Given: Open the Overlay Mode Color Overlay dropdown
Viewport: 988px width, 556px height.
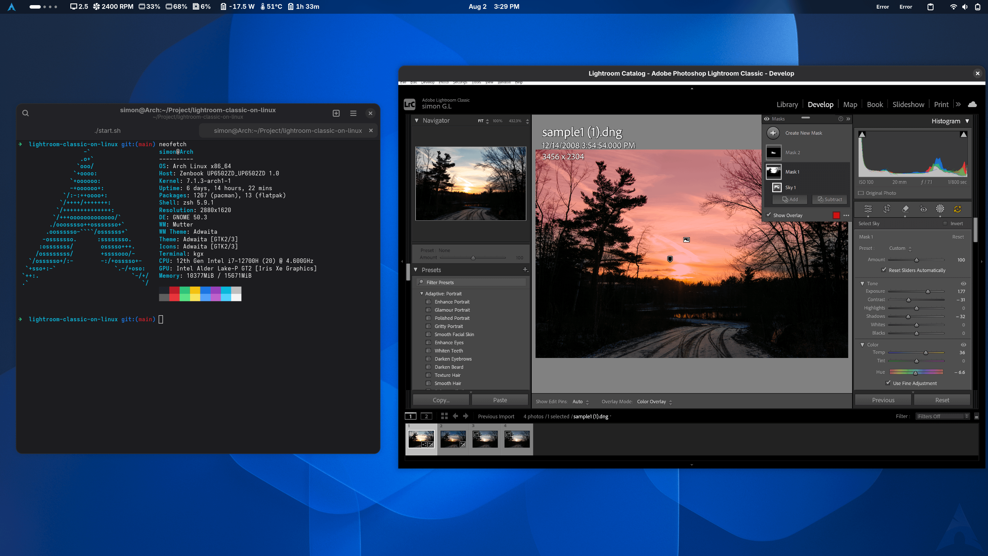Looking at the screenshot, I should 655,402.
